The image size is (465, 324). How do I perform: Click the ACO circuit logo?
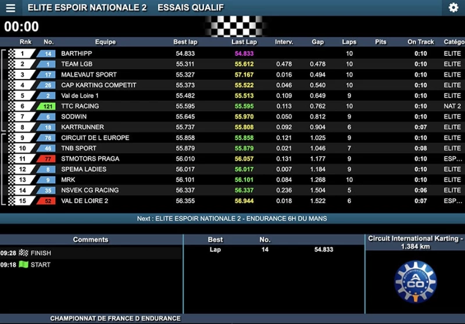coord(415,282)
